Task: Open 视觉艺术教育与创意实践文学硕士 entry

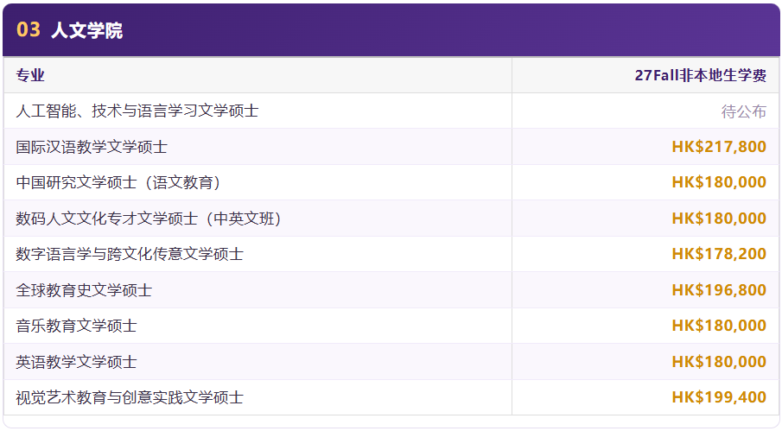Action: point(130,397)
